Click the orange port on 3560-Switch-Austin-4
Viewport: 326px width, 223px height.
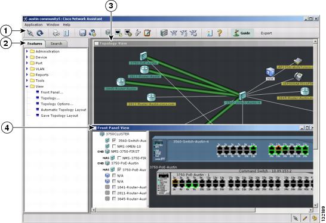tap(278, 149)
